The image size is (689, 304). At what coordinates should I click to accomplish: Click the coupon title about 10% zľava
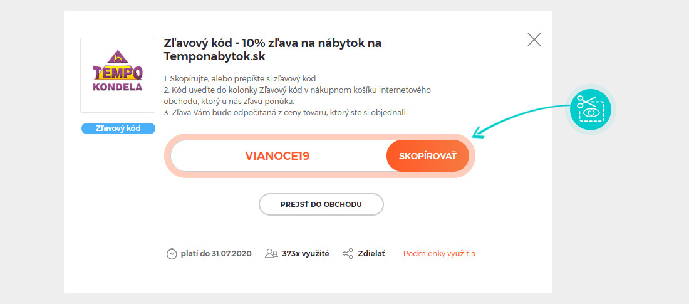[x=272, y=50]
